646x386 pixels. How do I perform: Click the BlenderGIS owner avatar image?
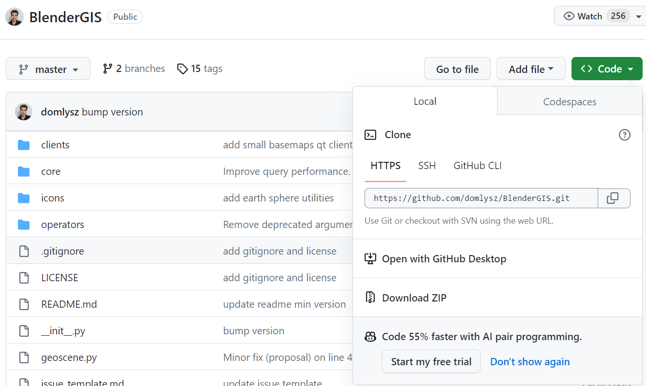15,16
